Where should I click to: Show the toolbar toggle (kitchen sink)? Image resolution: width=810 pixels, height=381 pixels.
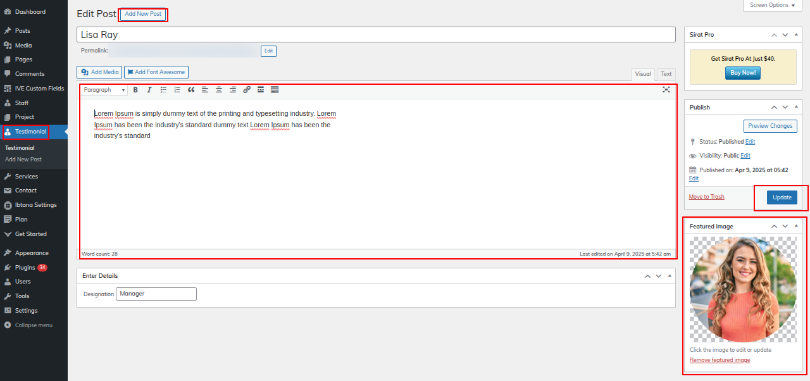275,90
